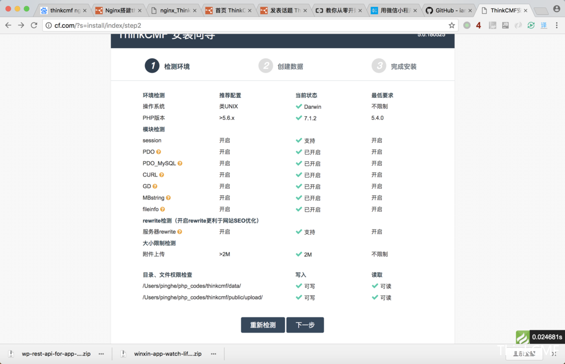Open the winxin-app-watch-lif zip download
The width and height of the screenshot is (565, 364).
(168, 354)
